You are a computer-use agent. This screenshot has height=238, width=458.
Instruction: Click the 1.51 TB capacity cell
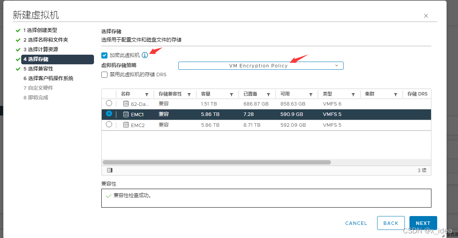click(x=209, y=104)
